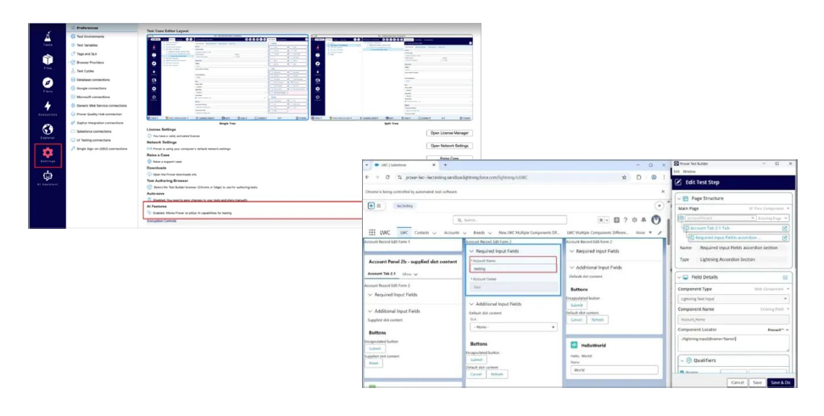Toggle the AI Features enabled setting
Image resolution: width=824 pixels, height=416 pixels.
tap(149, 214)
